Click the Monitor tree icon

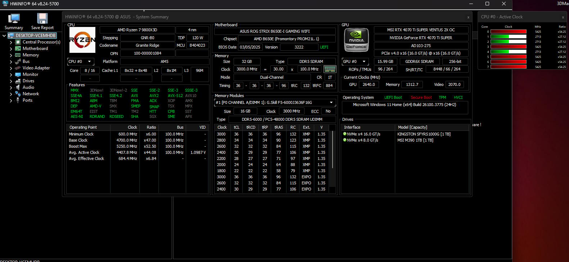click(18, 74)
